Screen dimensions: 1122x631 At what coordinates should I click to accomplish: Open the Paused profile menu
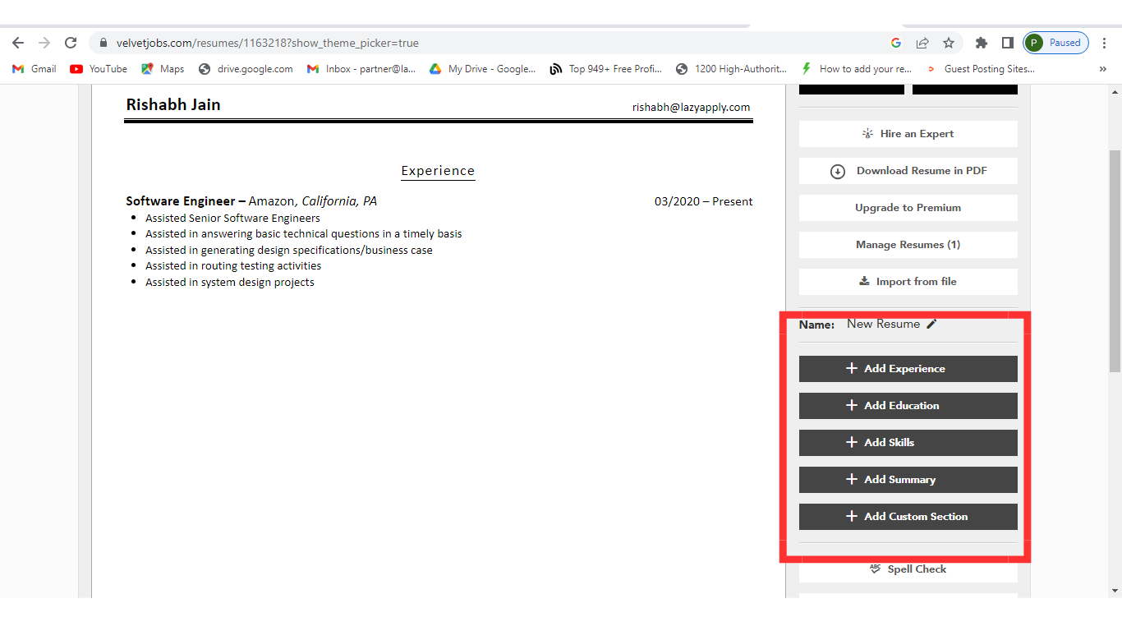(x=1056, y=43)
